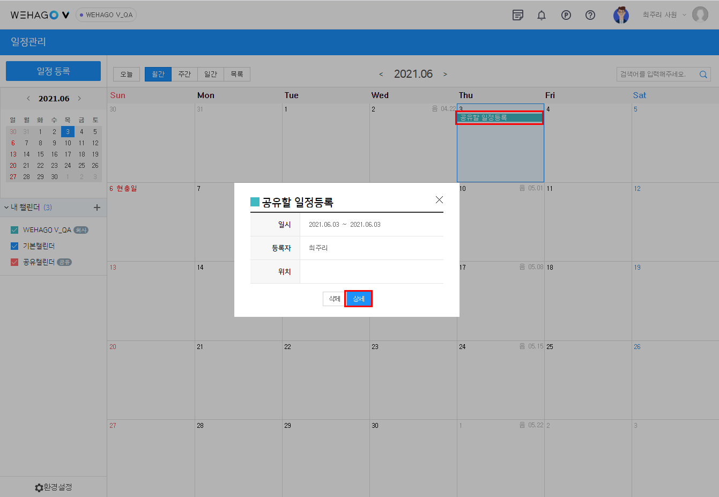Switch to 목록 list view
Viewport: 719px width, 497px height.
(x=237, y=74)
